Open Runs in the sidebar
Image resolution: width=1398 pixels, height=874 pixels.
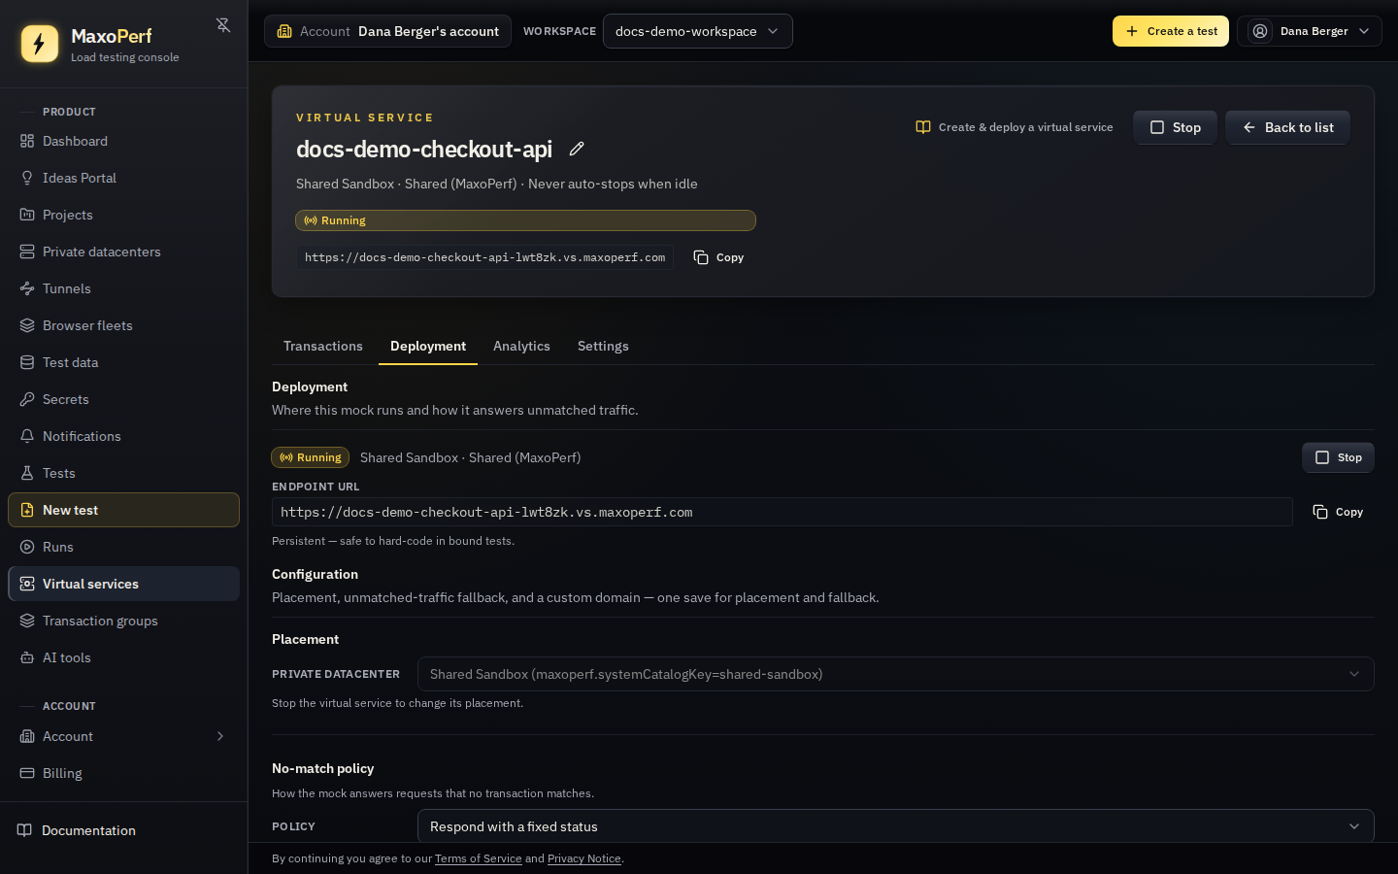[x=124, y=547]
